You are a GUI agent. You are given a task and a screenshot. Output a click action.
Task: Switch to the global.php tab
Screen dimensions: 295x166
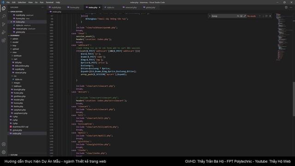pos(150,7)
